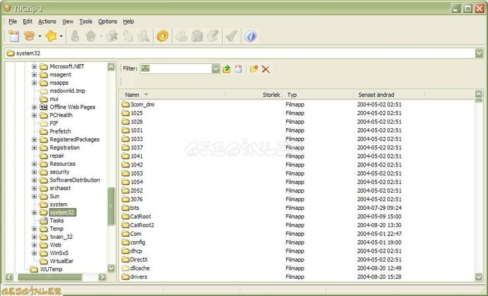
Task: Click the grayed-out extract house icon
Action: click(x=91, y=36)
